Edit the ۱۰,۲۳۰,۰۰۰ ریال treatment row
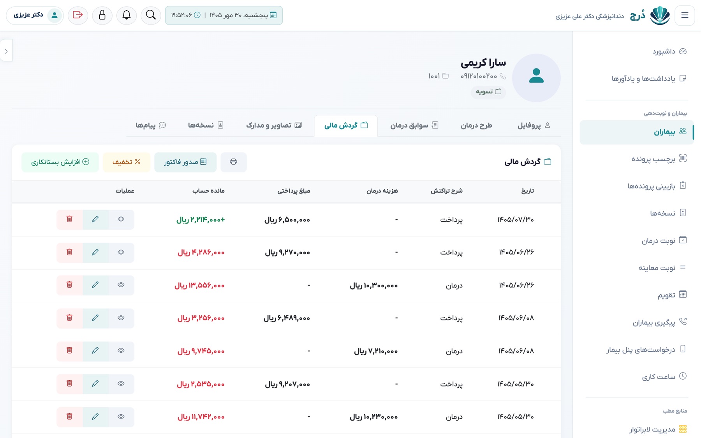This screenshot has width=701, height=438. tap(95, 417)
